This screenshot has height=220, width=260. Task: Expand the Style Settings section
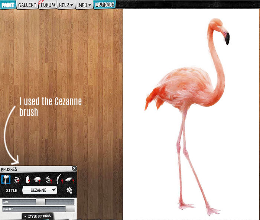point(38,216)
